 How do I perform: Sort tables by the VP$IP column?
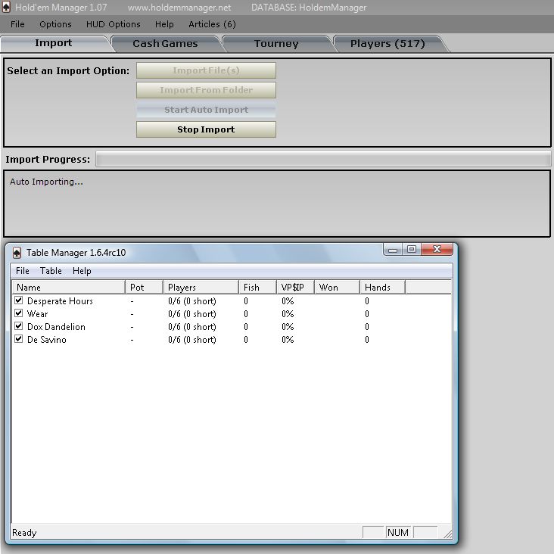295,288
